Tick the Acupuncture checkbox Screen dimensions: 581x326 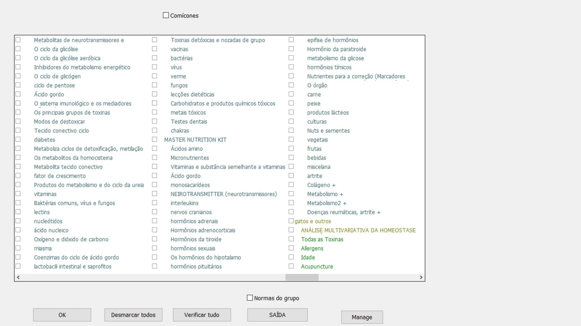[291, 266]
